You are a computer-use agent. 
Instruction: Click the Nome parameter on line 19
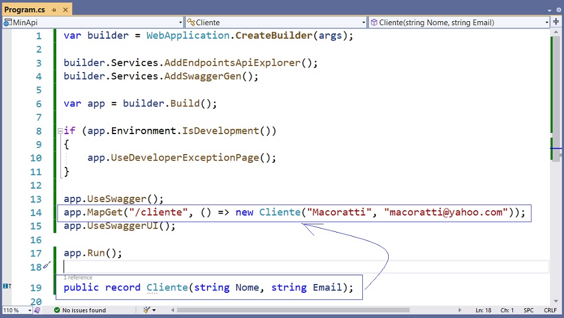click(247, 288)
